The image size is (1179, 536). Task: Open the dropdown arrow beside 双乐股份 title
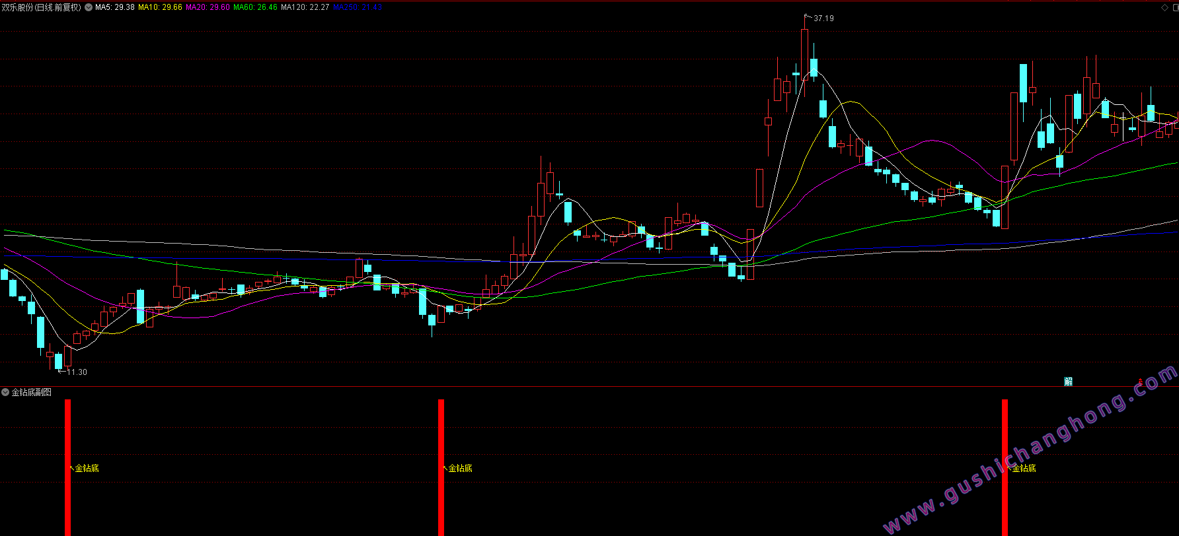coord(89,7)
